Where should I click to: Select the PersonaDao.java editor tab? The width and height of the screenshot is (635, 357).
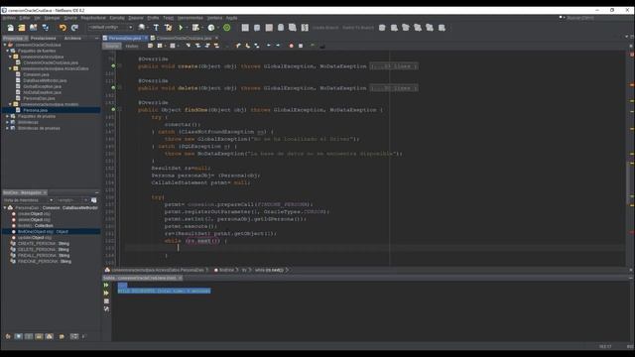coord(124,38)
